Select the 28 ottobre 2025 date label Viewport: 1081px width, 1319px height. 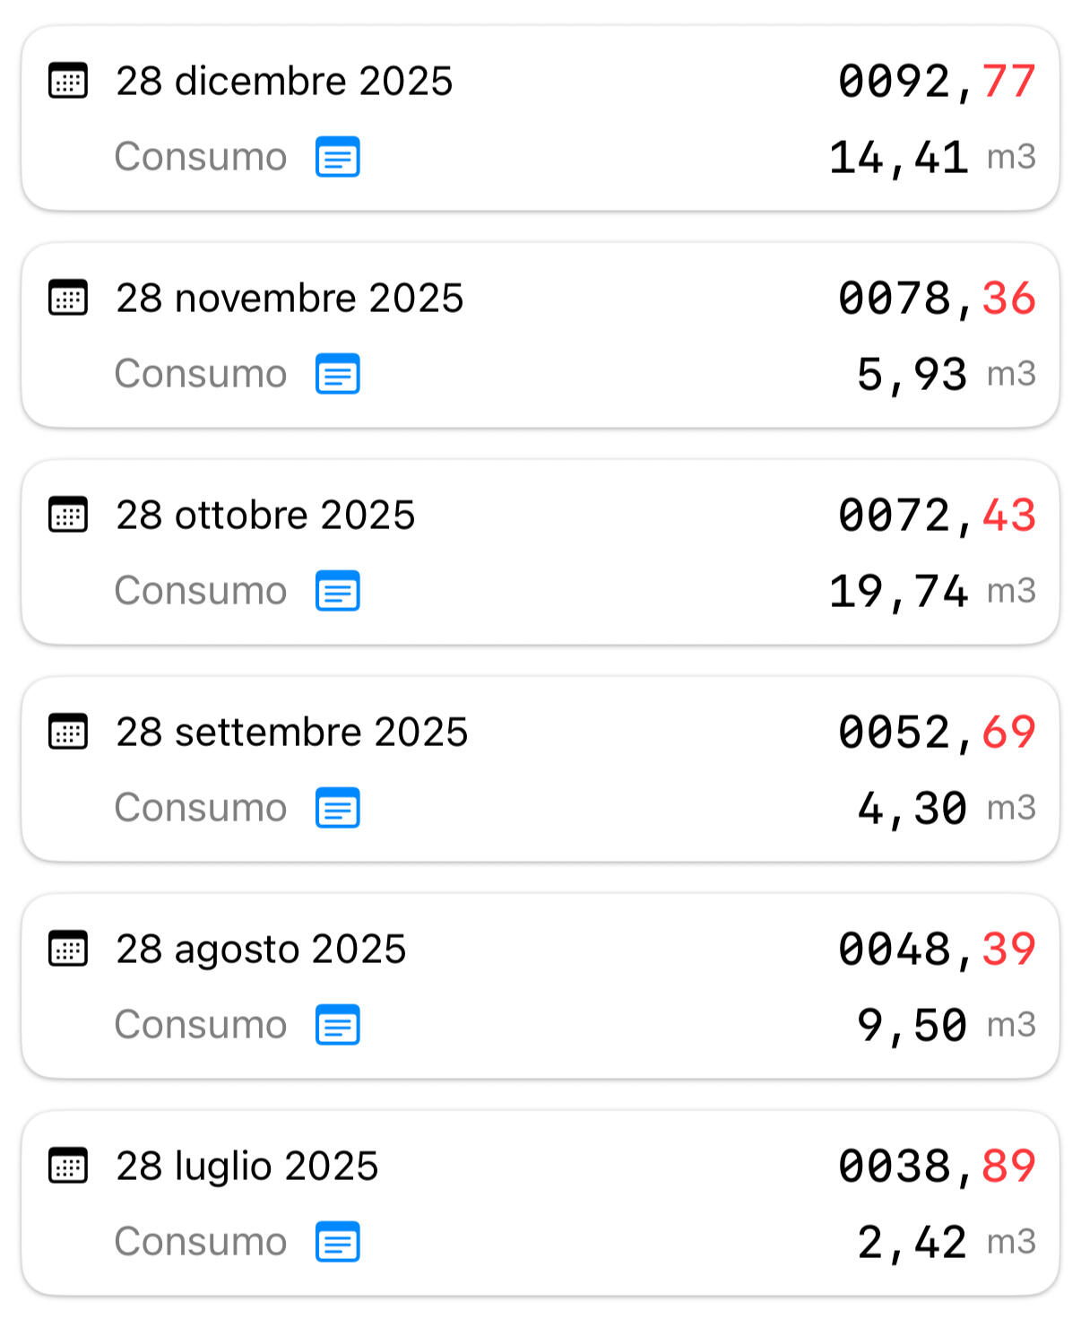(265, 515)
